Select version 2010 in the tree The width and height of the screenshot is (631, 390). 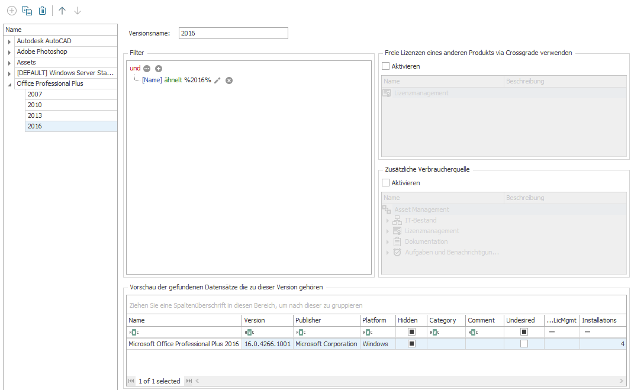click(71, 105)
